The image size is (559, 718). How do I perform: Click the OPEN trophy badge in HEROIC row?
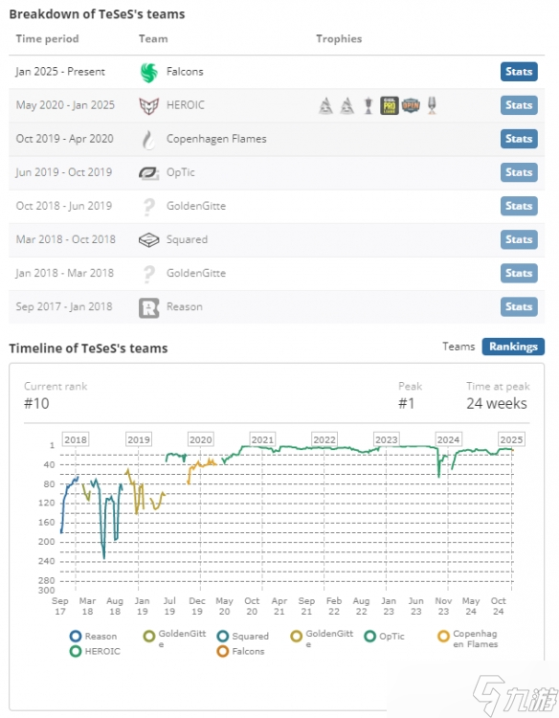[x=411, y=105]
